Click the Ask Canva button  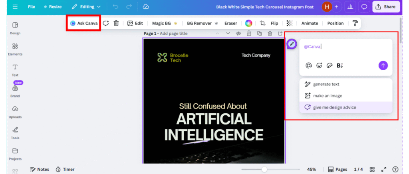coord(84,24)
